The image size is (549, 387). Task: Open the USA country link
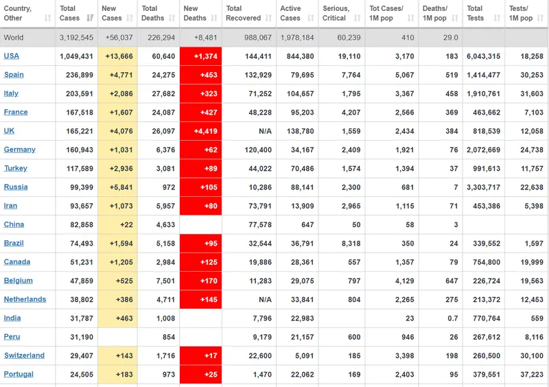click(11, 56)
